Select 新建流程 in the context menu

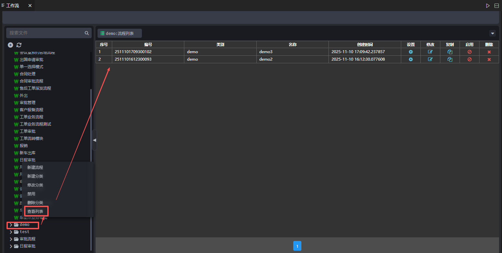35,168
